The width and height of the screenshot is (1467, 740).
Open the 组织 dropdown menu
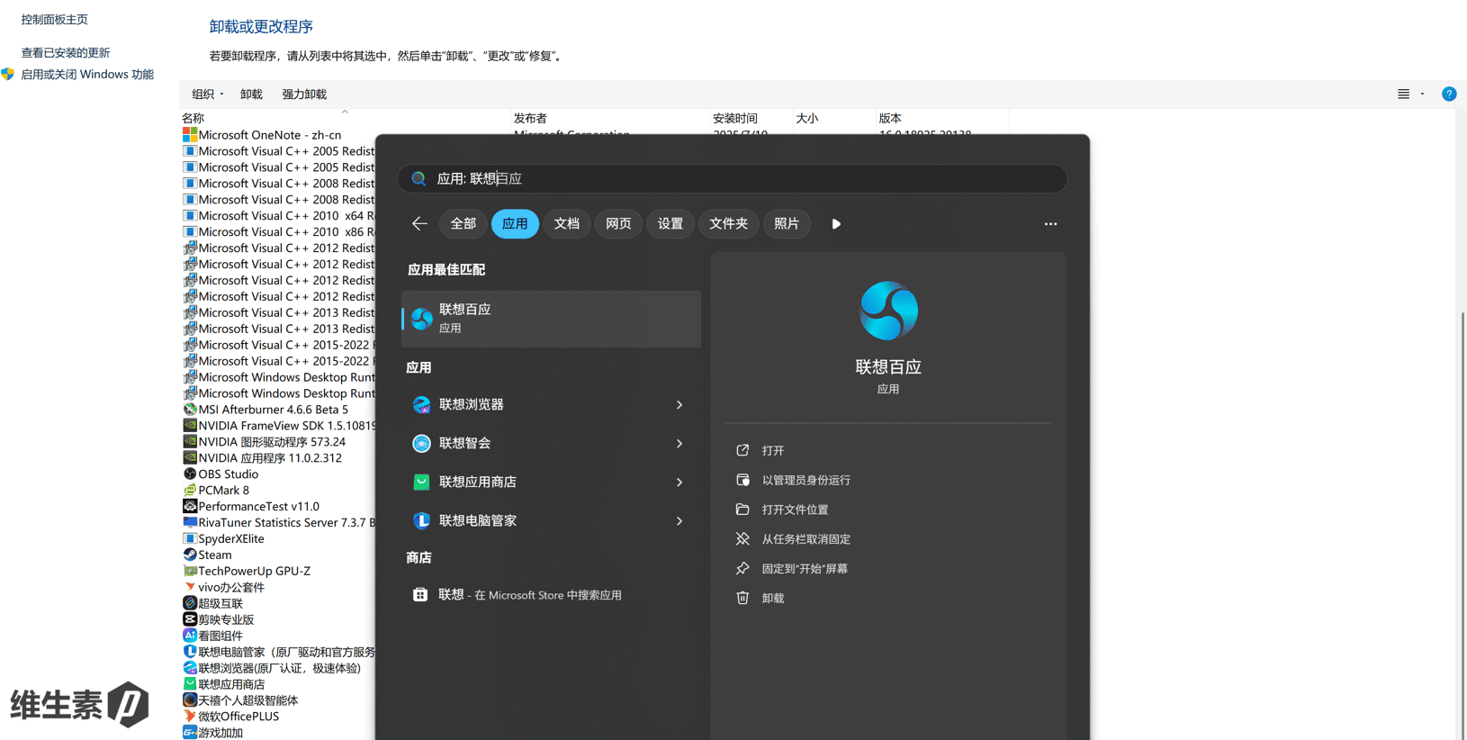(207, 95)
